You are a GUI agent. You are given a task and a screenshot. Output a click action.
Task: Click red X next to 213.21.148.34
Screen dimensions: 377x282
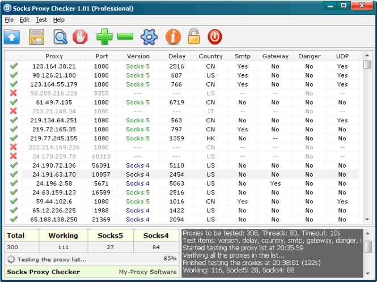(x=14, y=111)
